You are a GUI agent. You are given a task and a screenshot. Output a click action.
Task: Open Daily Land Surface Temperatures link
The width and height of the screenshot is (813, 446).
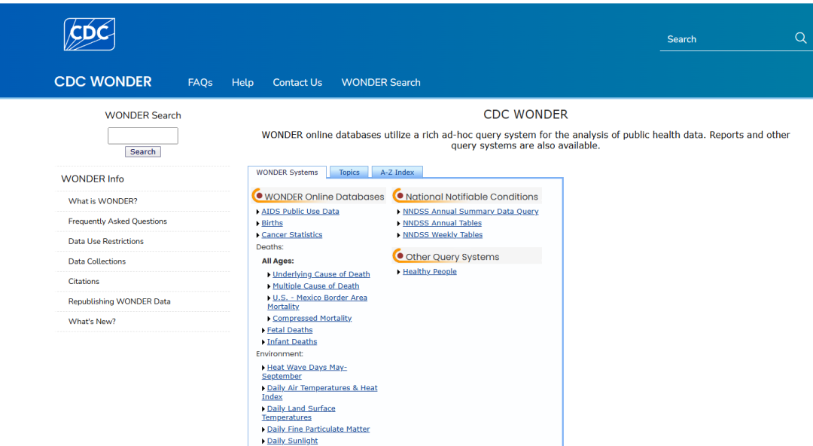coord(299,413)
